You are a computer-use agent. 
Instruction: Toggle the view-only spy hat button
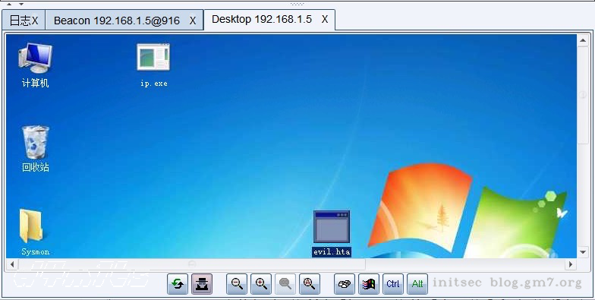tap(202, 284)
